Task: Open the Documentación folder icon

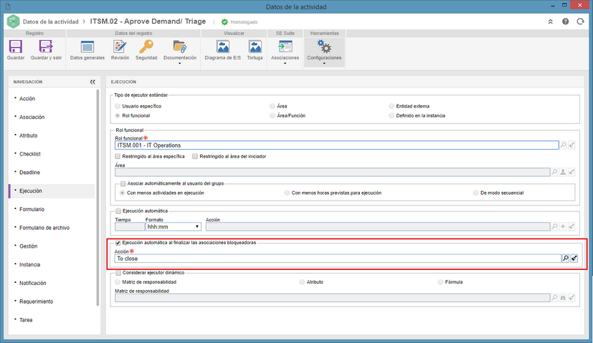Action: click(180, 47)
